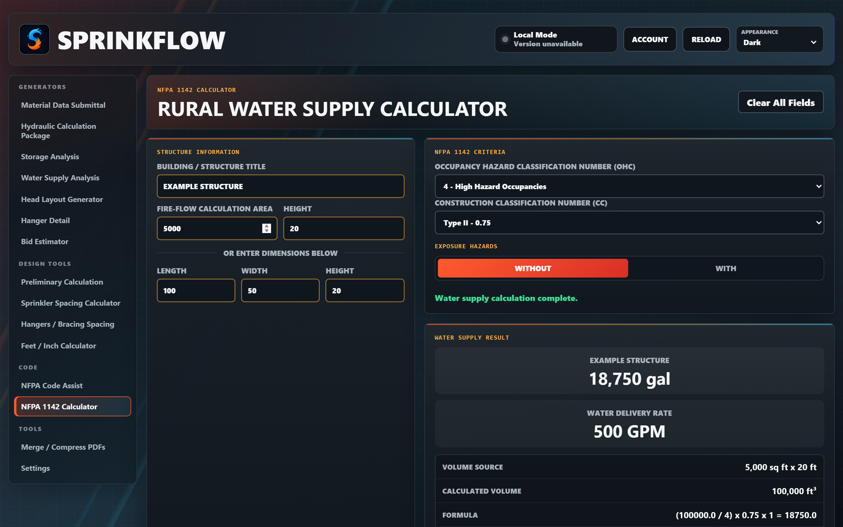Viewport: 843px width, 527px height.
Task: Select NFPA 1142 Calculator in sidebar
Action: click(x=73, y=406)
